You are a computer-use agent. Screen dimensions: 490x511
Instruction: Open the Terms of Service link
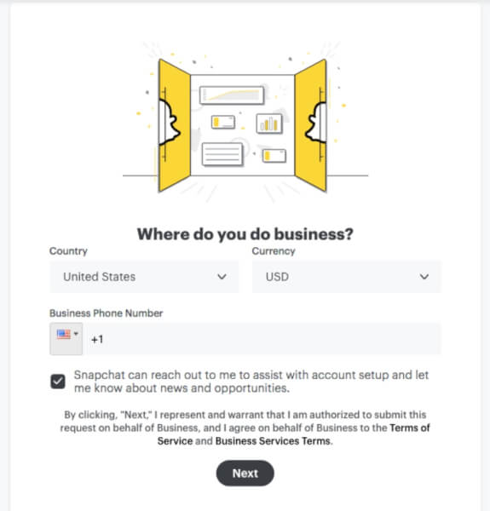(x=293, y=434)
